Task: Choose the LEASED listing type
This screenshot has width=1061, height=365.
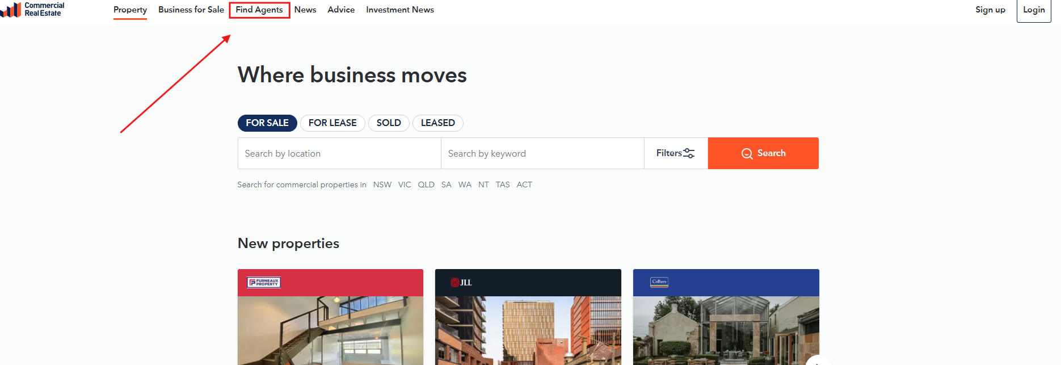Action: 437,123
